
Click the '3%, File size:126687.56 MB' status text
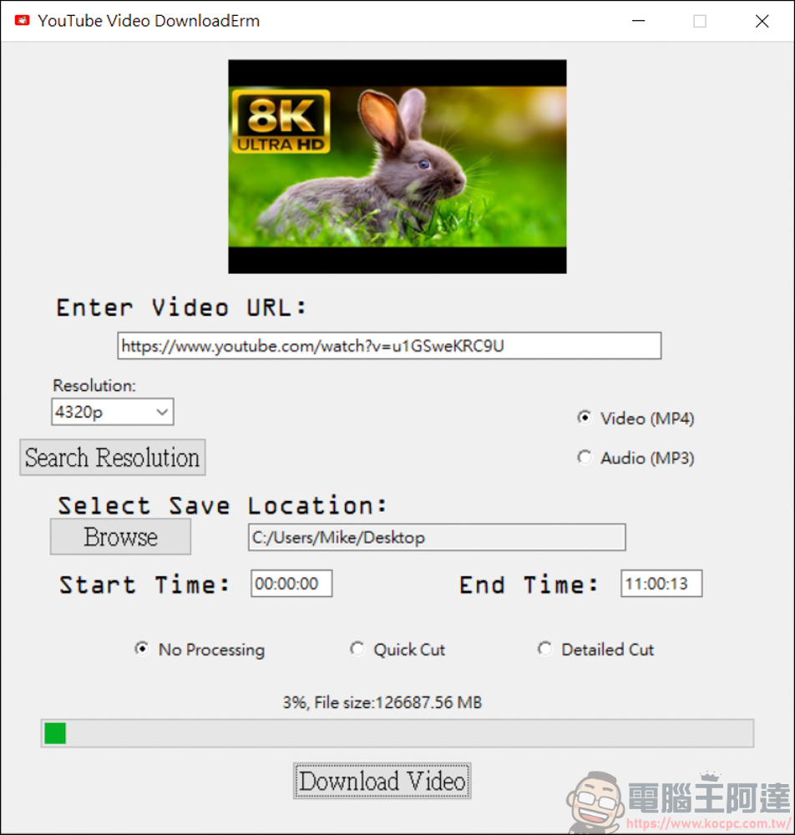point(382,702)
